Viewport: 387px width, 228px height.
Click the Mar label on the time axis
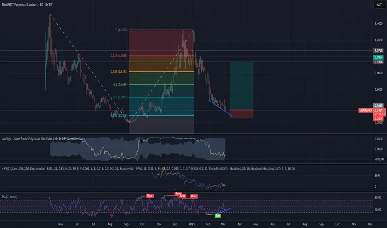click(x=223, y=224)
